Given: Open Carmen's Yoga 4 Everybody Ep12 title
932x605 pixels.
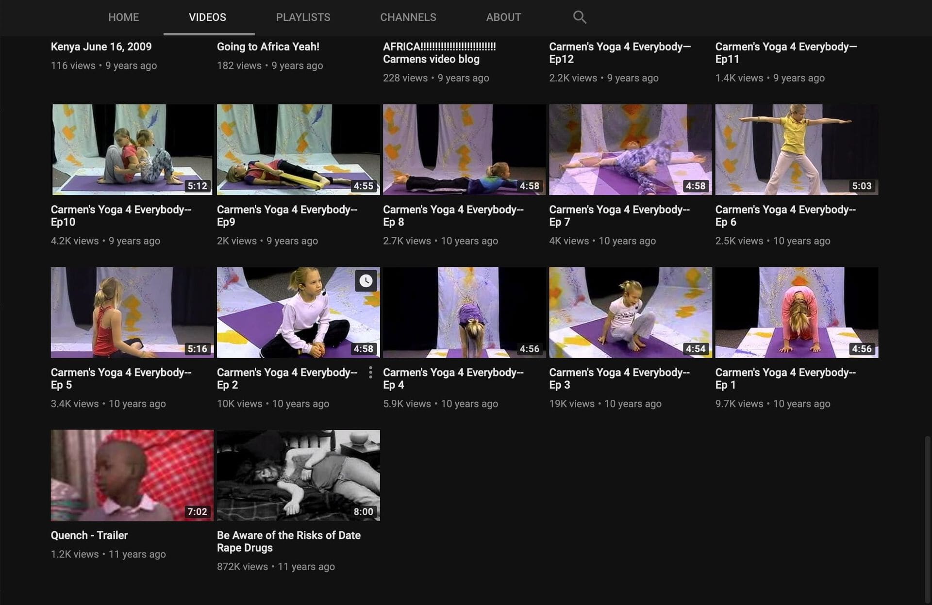Looking at the screenshot, I should click(620, 53).
